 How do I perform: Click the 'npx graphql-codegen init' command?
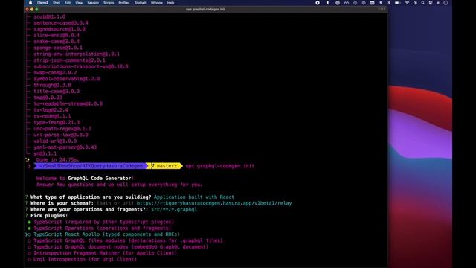pyautogui.click(x=220, y=166)
